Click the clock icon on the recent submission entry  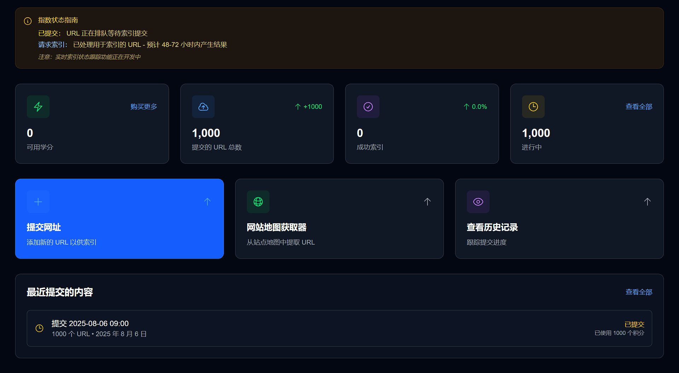click(39, 328)
